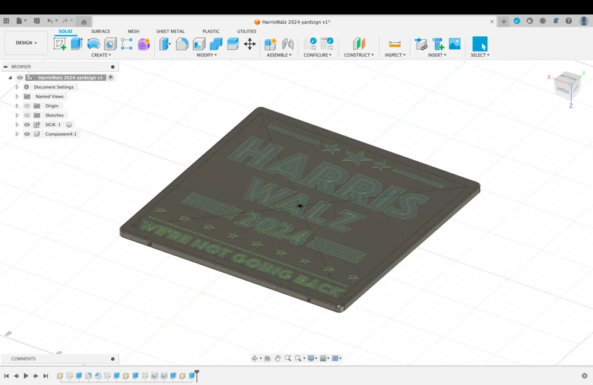The height and width of the screenshot is (385, 593).
Task: Switch to the MESH tab
Action: tap(133, 31)
